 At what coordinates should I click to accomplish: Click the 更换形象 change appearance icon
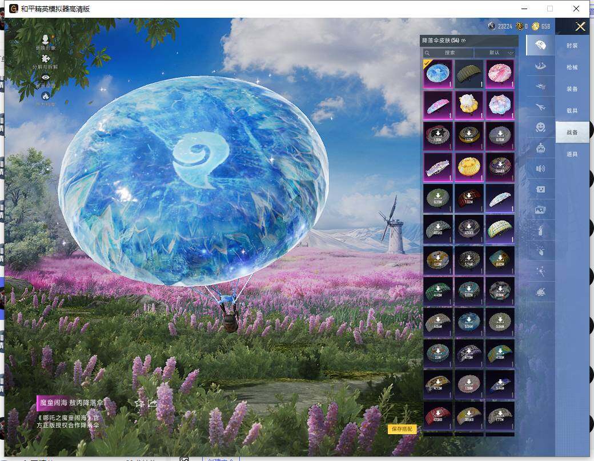point(46,39)
